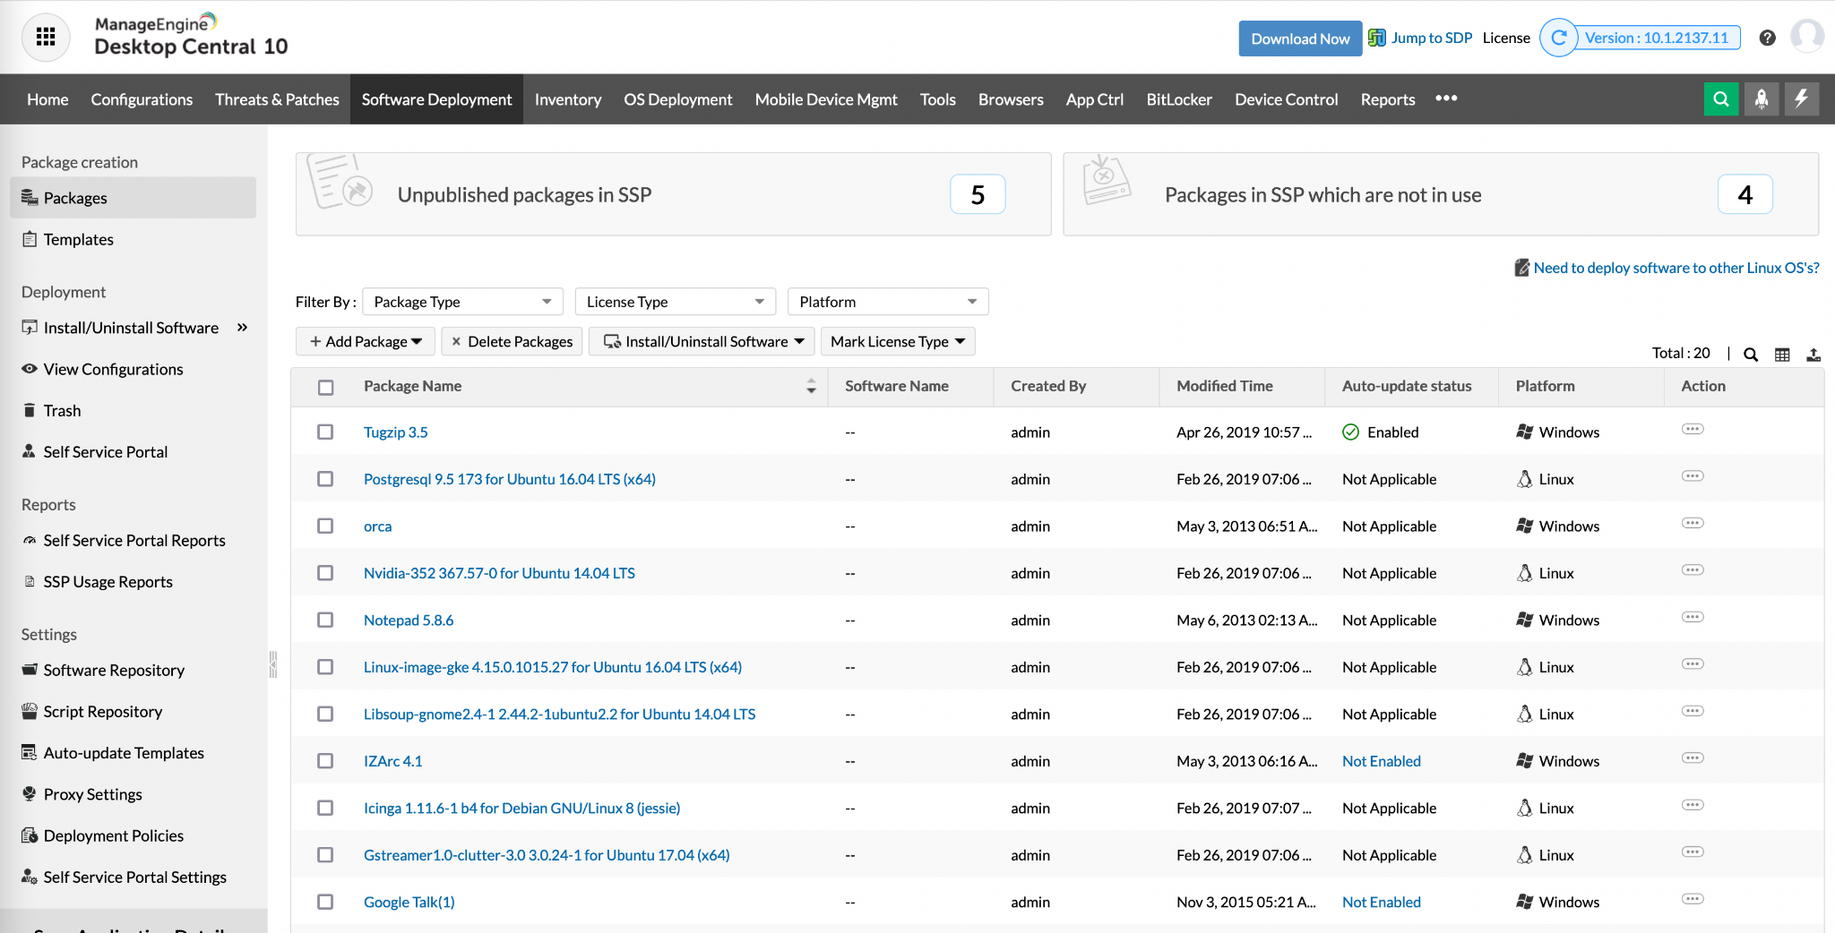
Task: Check the Linux-image-gke row checkbox
Action: click(325, 667)
